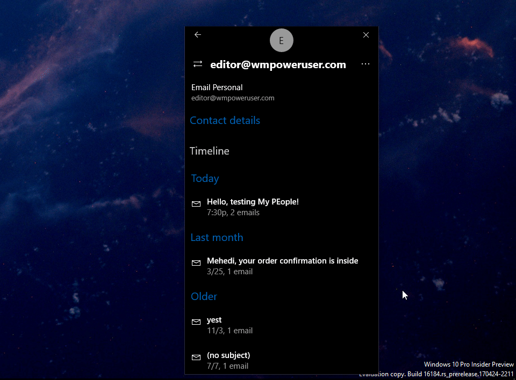
Task: Select the Email Personal address entry
Action: tap(233, 92)
